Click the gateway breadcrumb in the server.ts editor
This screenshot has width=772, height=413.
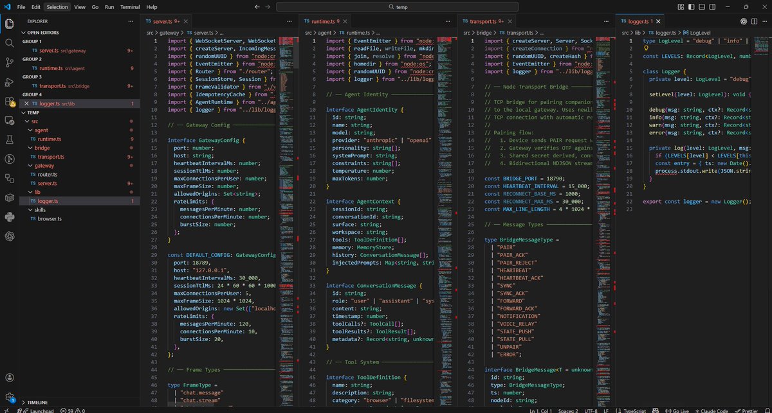pyautogui.click(x=169, y=32)
